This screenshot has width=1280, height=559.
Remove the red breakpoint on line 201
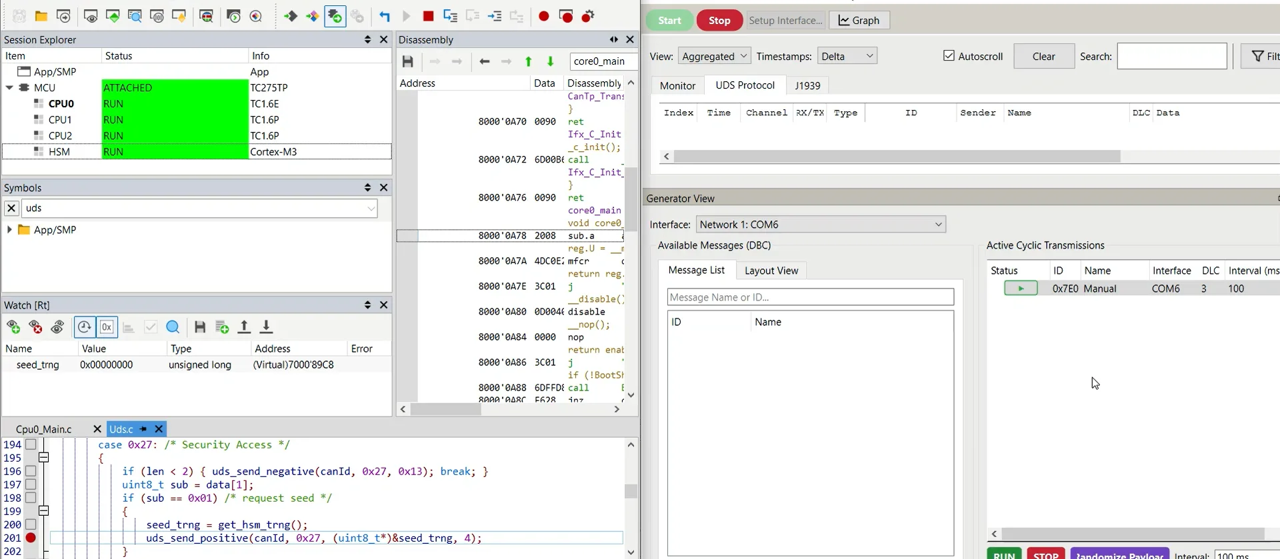31,538
